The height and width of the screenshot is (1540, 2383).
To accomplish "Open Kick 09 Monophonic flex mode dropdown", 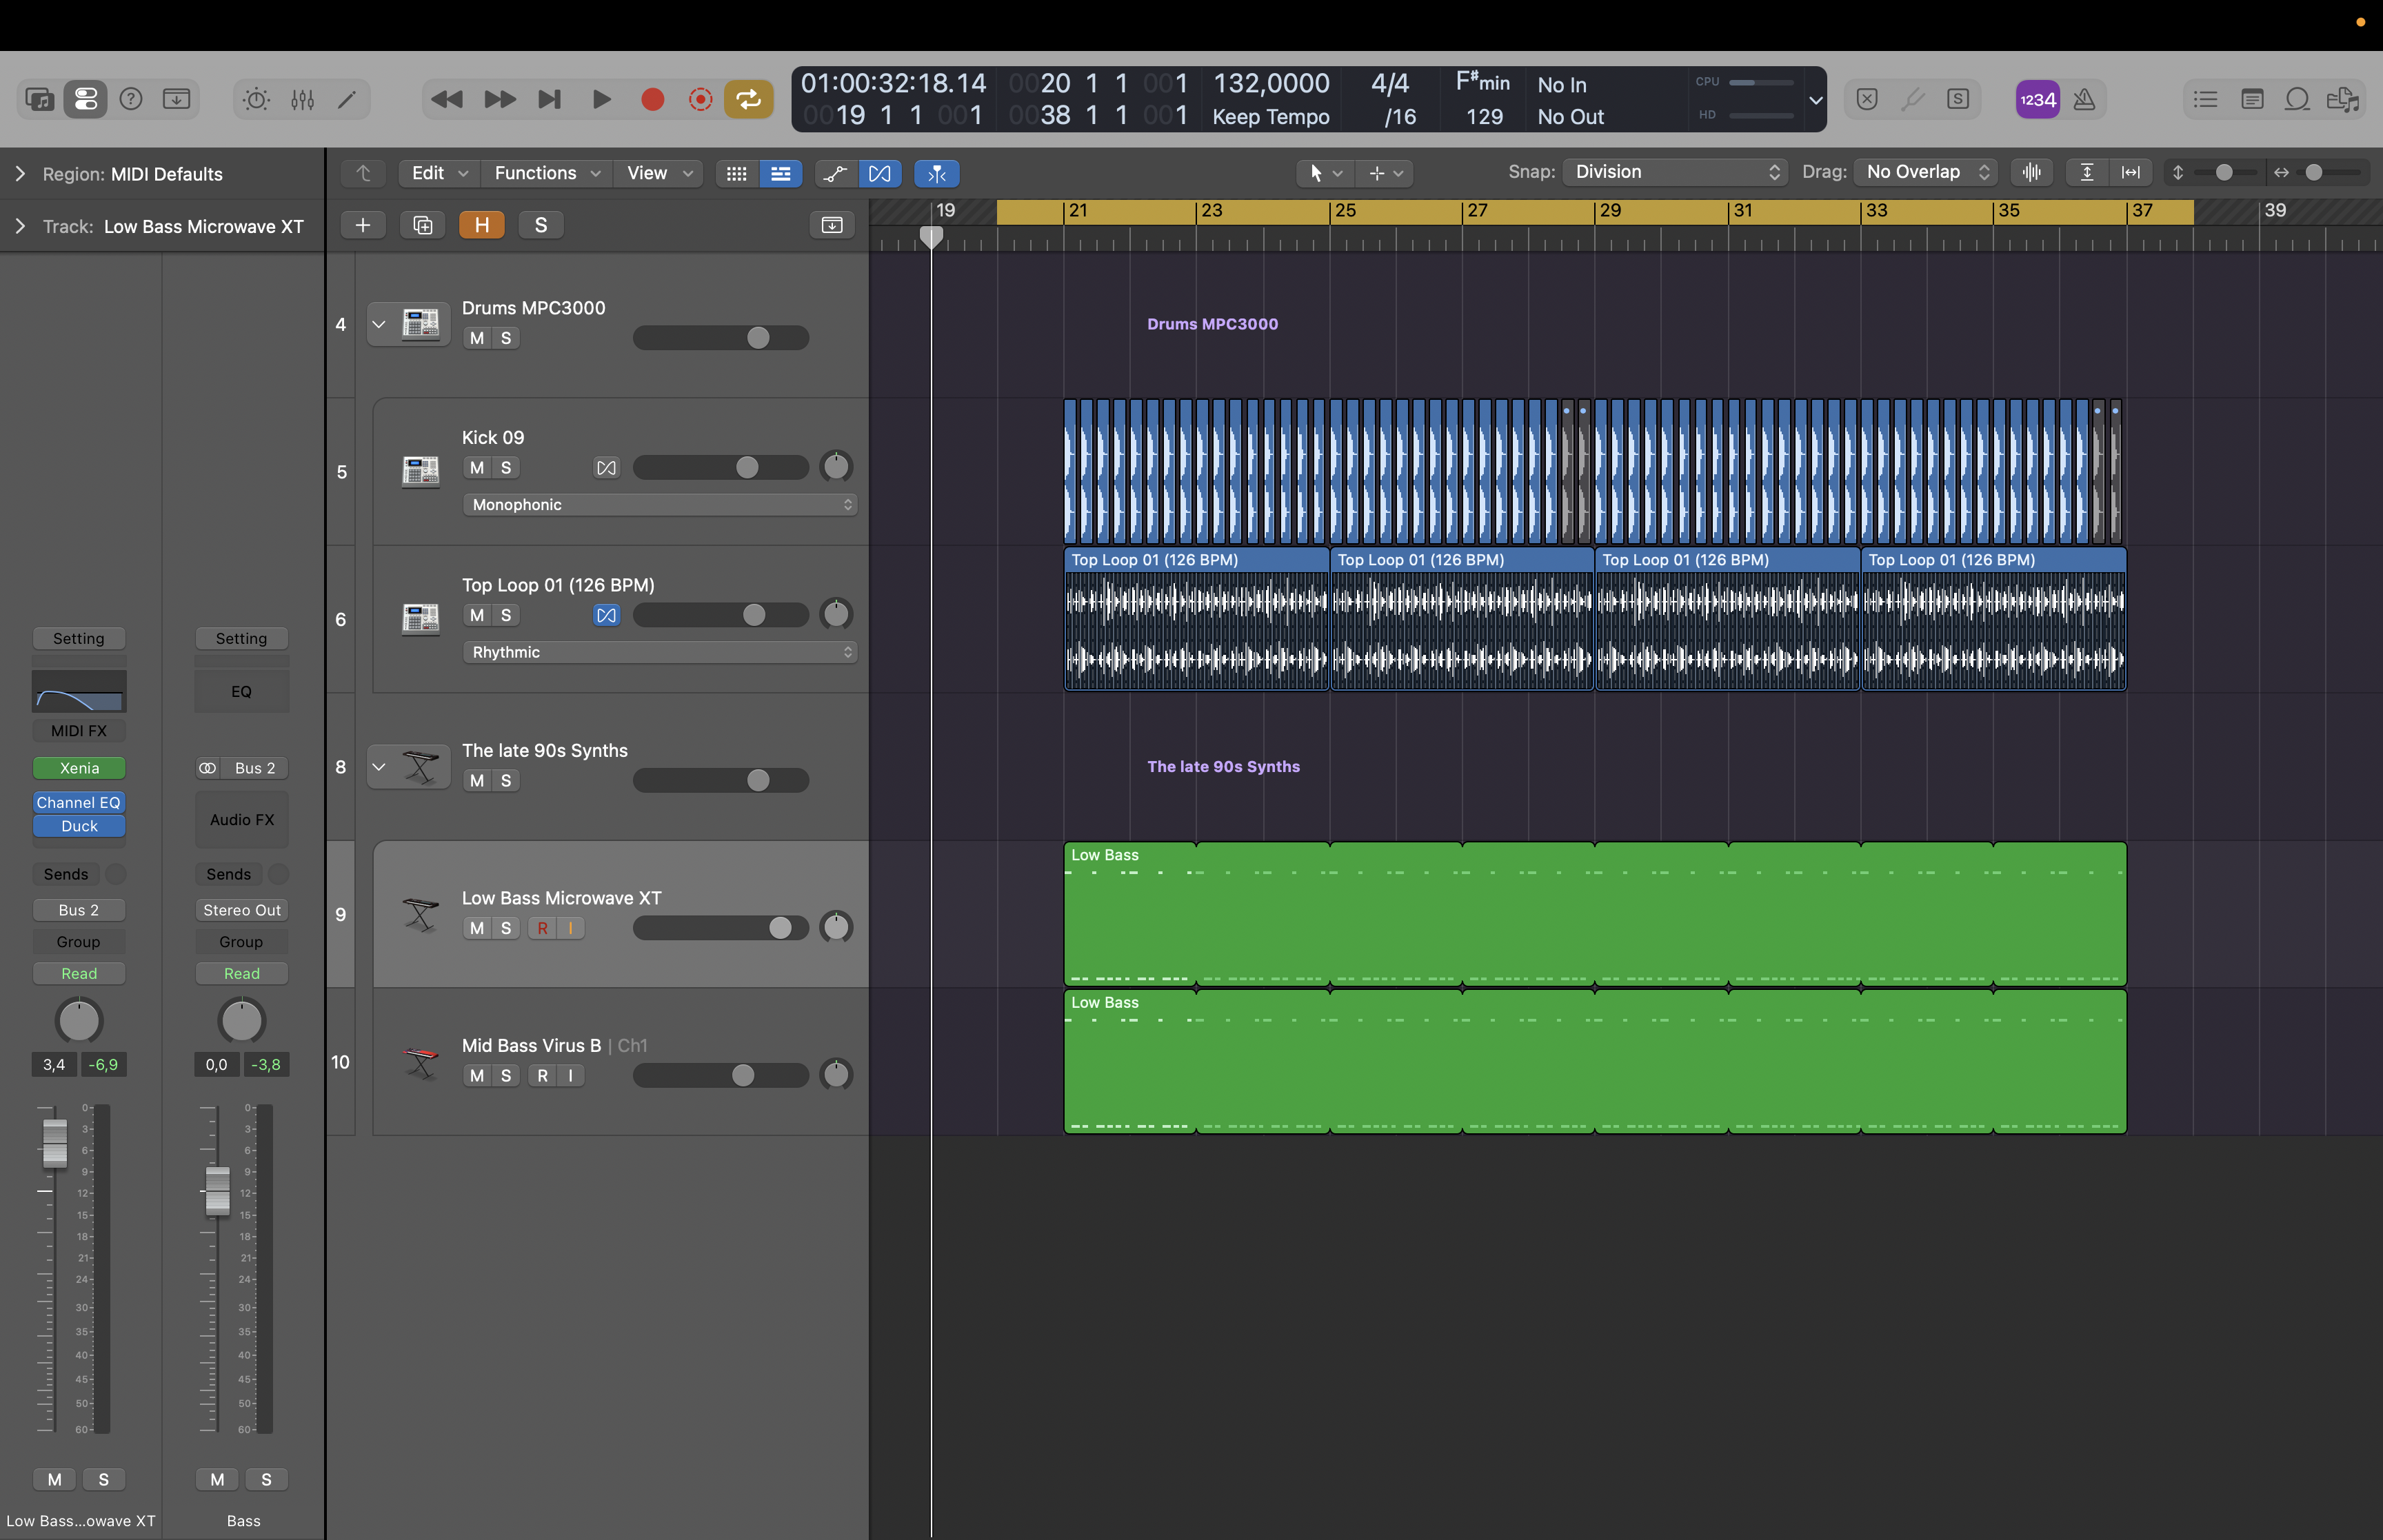I will 660,504.
